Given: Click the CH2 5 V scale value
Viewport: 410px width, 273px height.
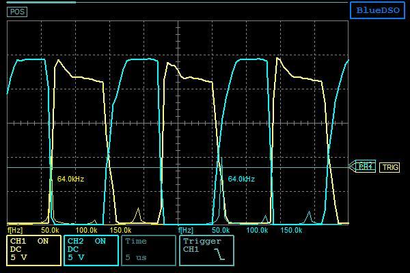Looking at the screenshot, I should [76, 257].
